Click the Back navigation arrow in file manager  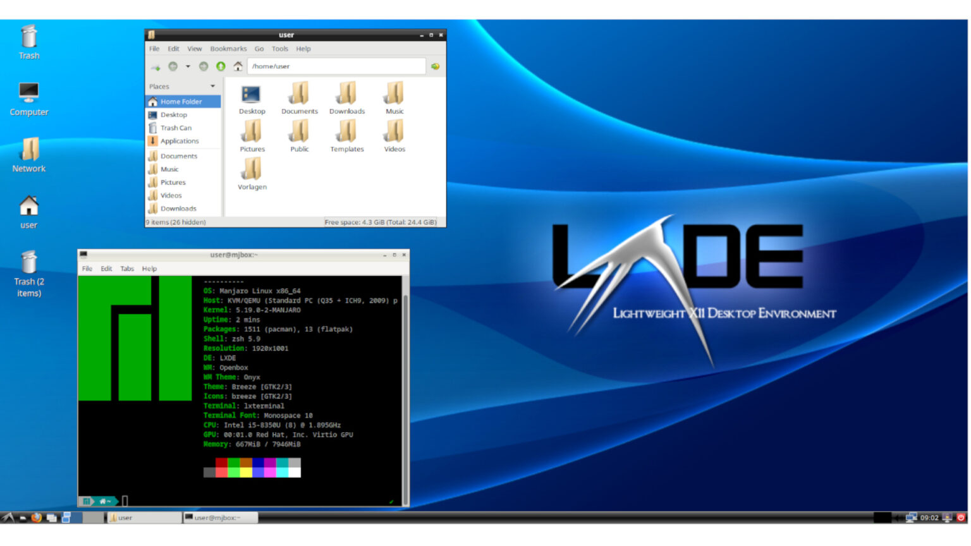173,66
